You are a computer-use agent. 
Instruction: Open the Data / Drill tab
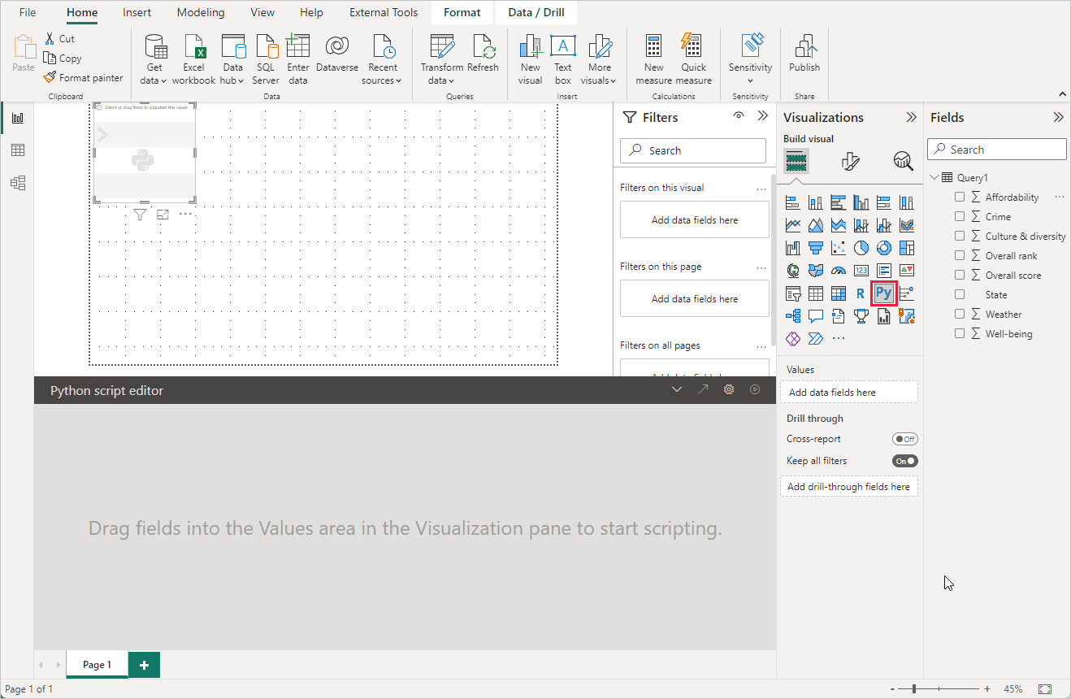(535, 12)
